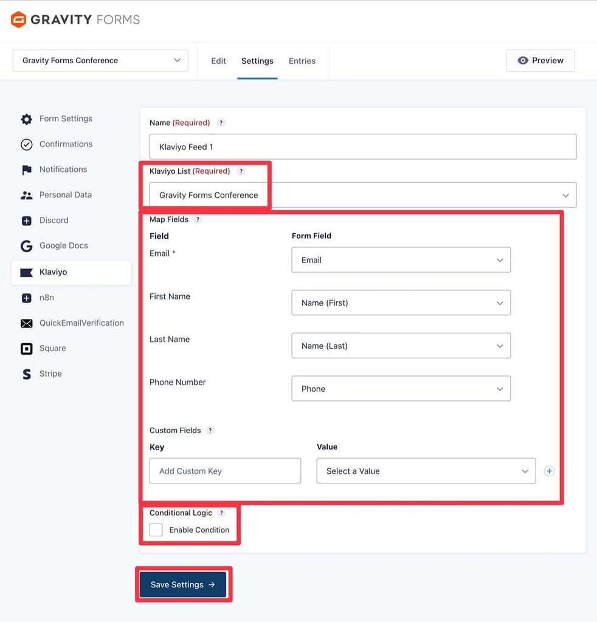Viewport: 597px width, 622px height.
Task: Click the Gravity Forms logo icon
Action: coord(18,19)
